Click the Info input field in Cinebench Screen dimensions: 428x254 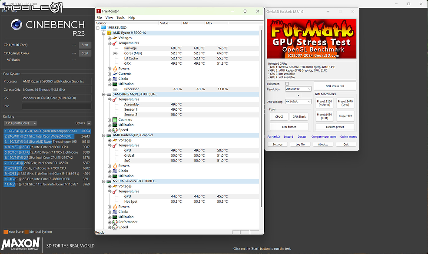[56, 106]
